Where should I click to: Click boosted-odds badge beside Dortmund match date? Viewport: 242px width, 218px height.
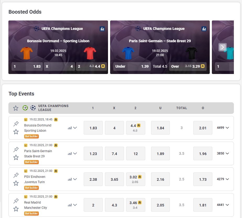pyautogui.click(x=56, y=120)
